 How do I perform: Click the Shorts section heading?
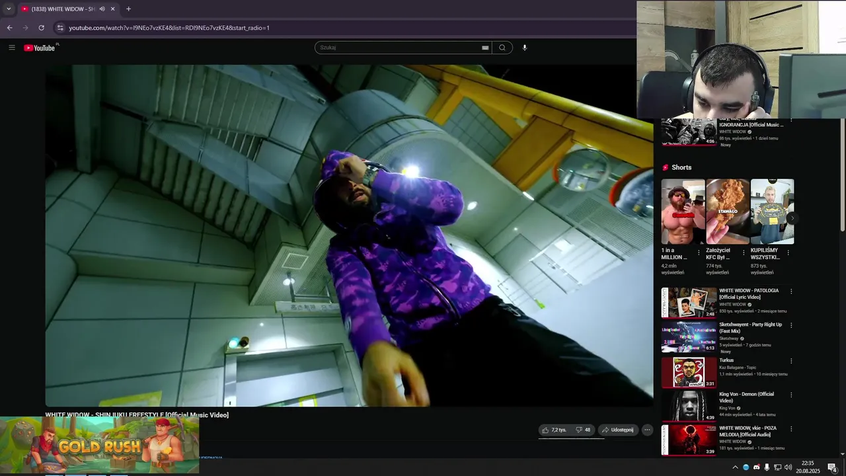[681, 167]
